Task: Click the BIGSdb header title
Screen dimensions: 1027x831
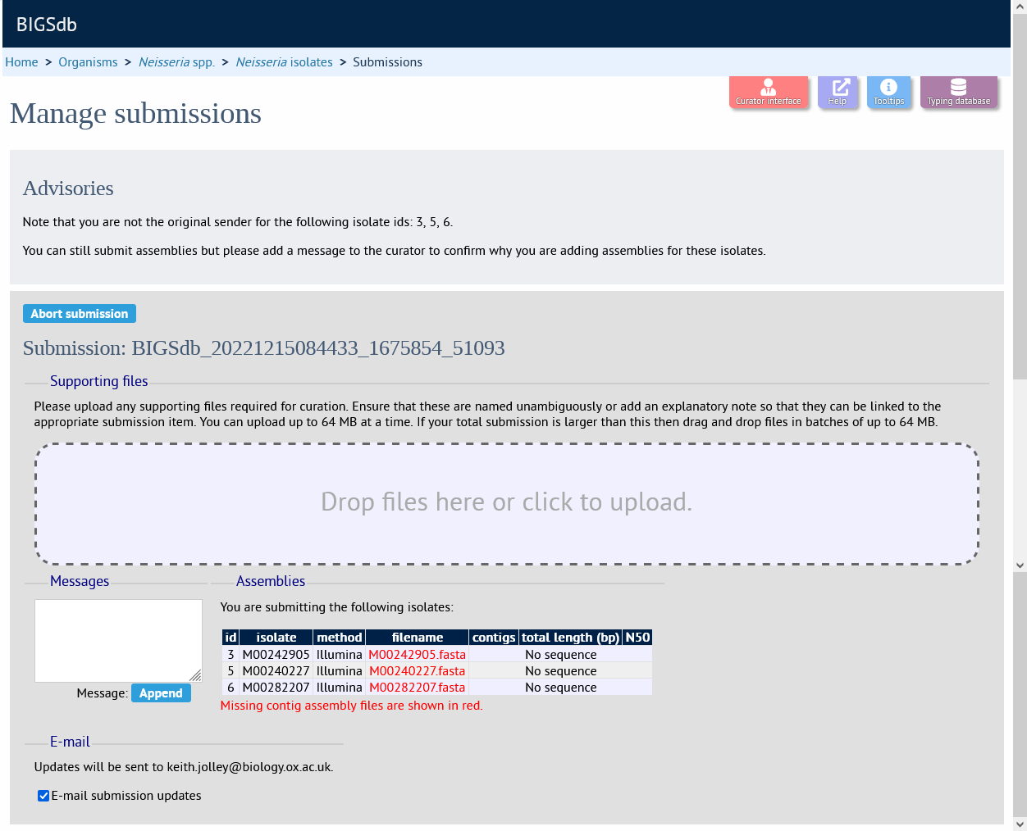Action: pyautogui.click(x=47, y=25)
